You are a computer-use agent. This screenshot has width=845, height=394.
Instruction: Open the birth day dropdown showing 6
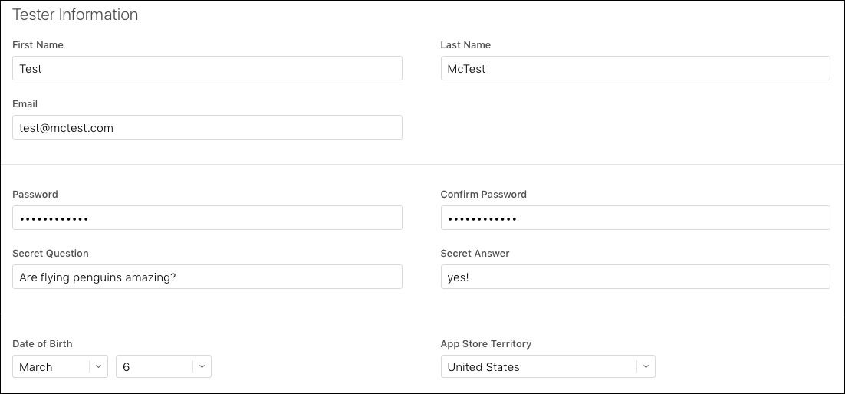tap(164, 366)
